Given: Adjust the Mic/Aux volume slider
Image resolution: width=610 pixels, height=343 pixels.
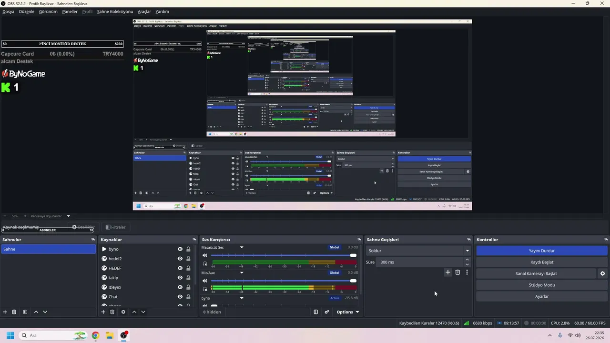Looking at the screenshot, I should coord(284,281).
